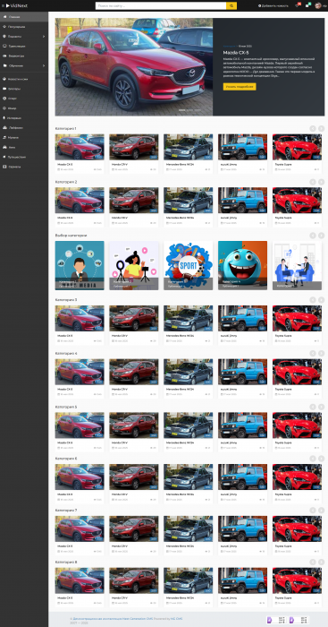Click the yellow search magnifier button
This screenshot has width=328, height=627.
click(x=231, y=6)
